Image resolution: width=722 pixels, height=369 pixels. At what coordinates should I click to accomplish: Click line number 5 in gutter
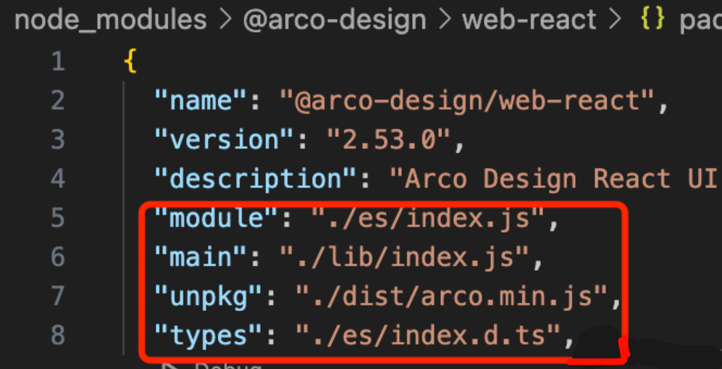tap(57, 218)
